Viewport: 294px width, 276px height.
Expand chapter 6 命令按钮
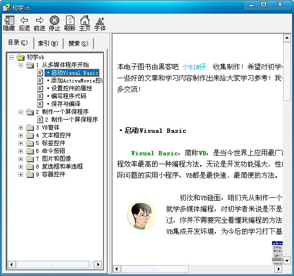[21, 151]
